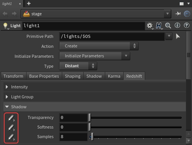
Task: Open help with the question mark icon
Action: [x=187, y=25]
